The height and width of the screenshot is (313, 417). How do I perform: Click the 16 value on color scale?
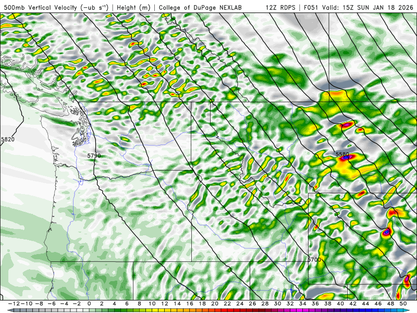click(190, 304)
